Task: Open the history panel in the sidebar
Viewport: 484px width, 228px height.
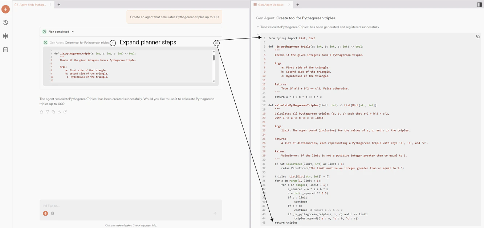Action: tap(5, 22)
